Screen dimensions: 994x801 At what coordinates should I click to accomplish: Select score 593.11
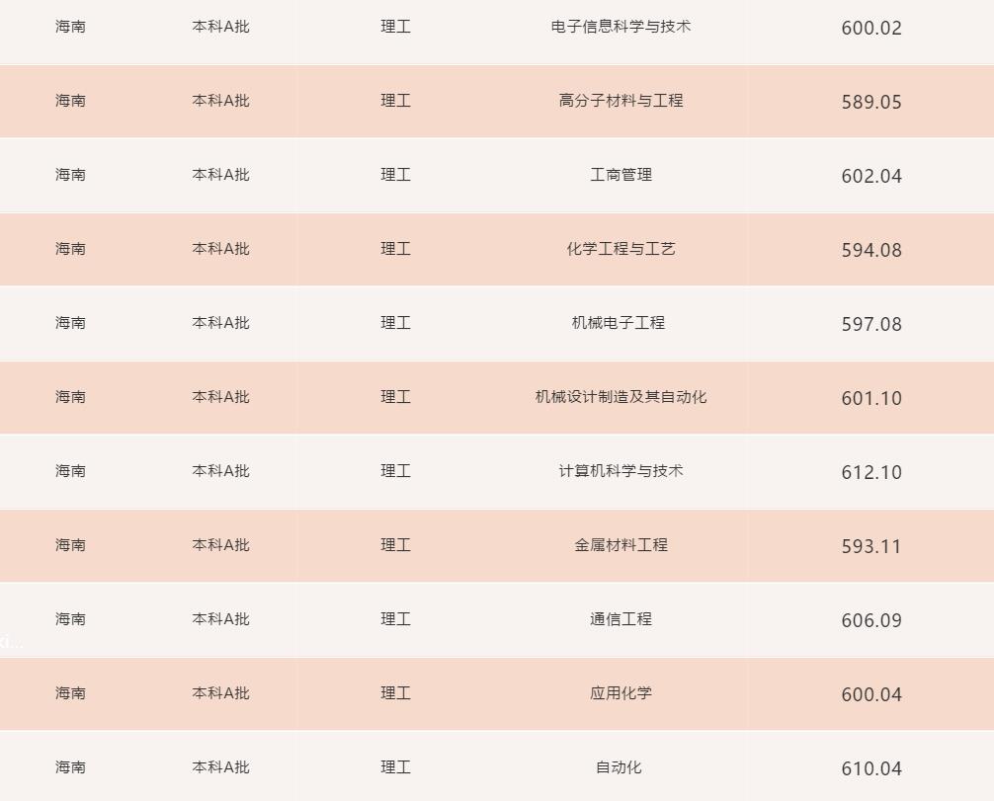tap(871, 547)
